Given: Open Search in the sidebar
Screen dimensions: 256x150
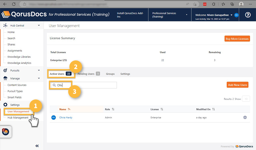Looking at the screenshot, I should click(11, 38).
